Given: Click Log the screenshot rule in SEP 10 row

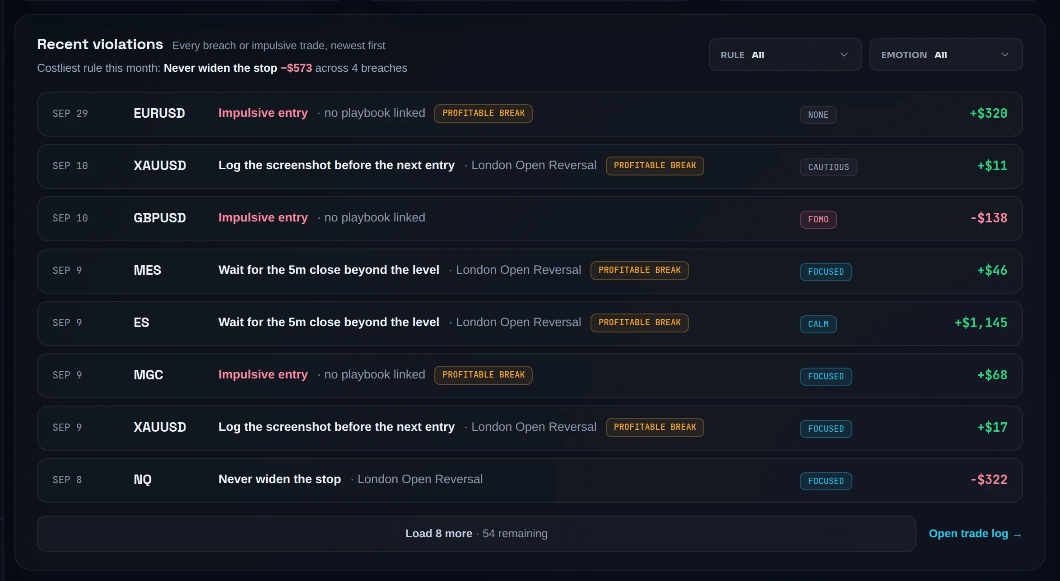Looking at the screenshot, I should point(336,165).
